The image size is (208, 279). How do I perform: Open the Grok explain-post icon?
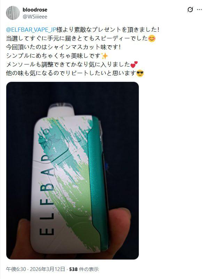pos(190,10)
